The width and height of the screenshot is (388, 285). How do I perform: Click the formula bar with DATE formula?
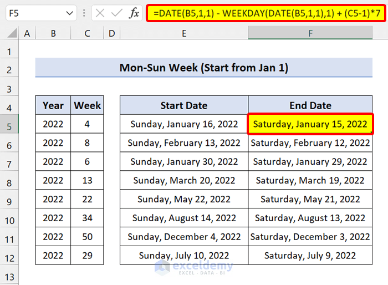click(265, 13)
